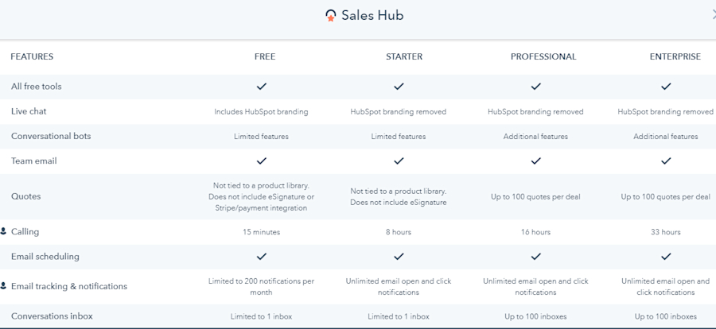Click Professional's 'HubSpot branding removed' cell

tap(535, 112)
